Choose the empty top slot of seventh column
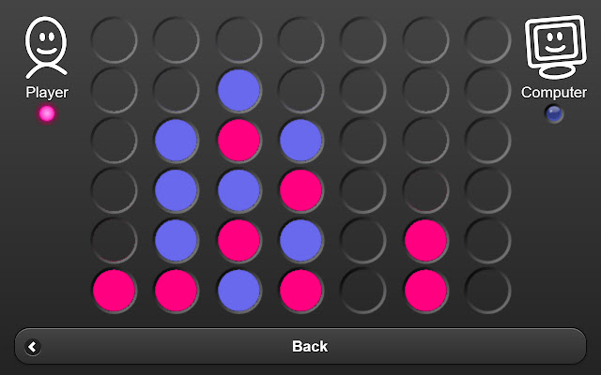This screenshot has width=601, height=375. tap(487, 39)
